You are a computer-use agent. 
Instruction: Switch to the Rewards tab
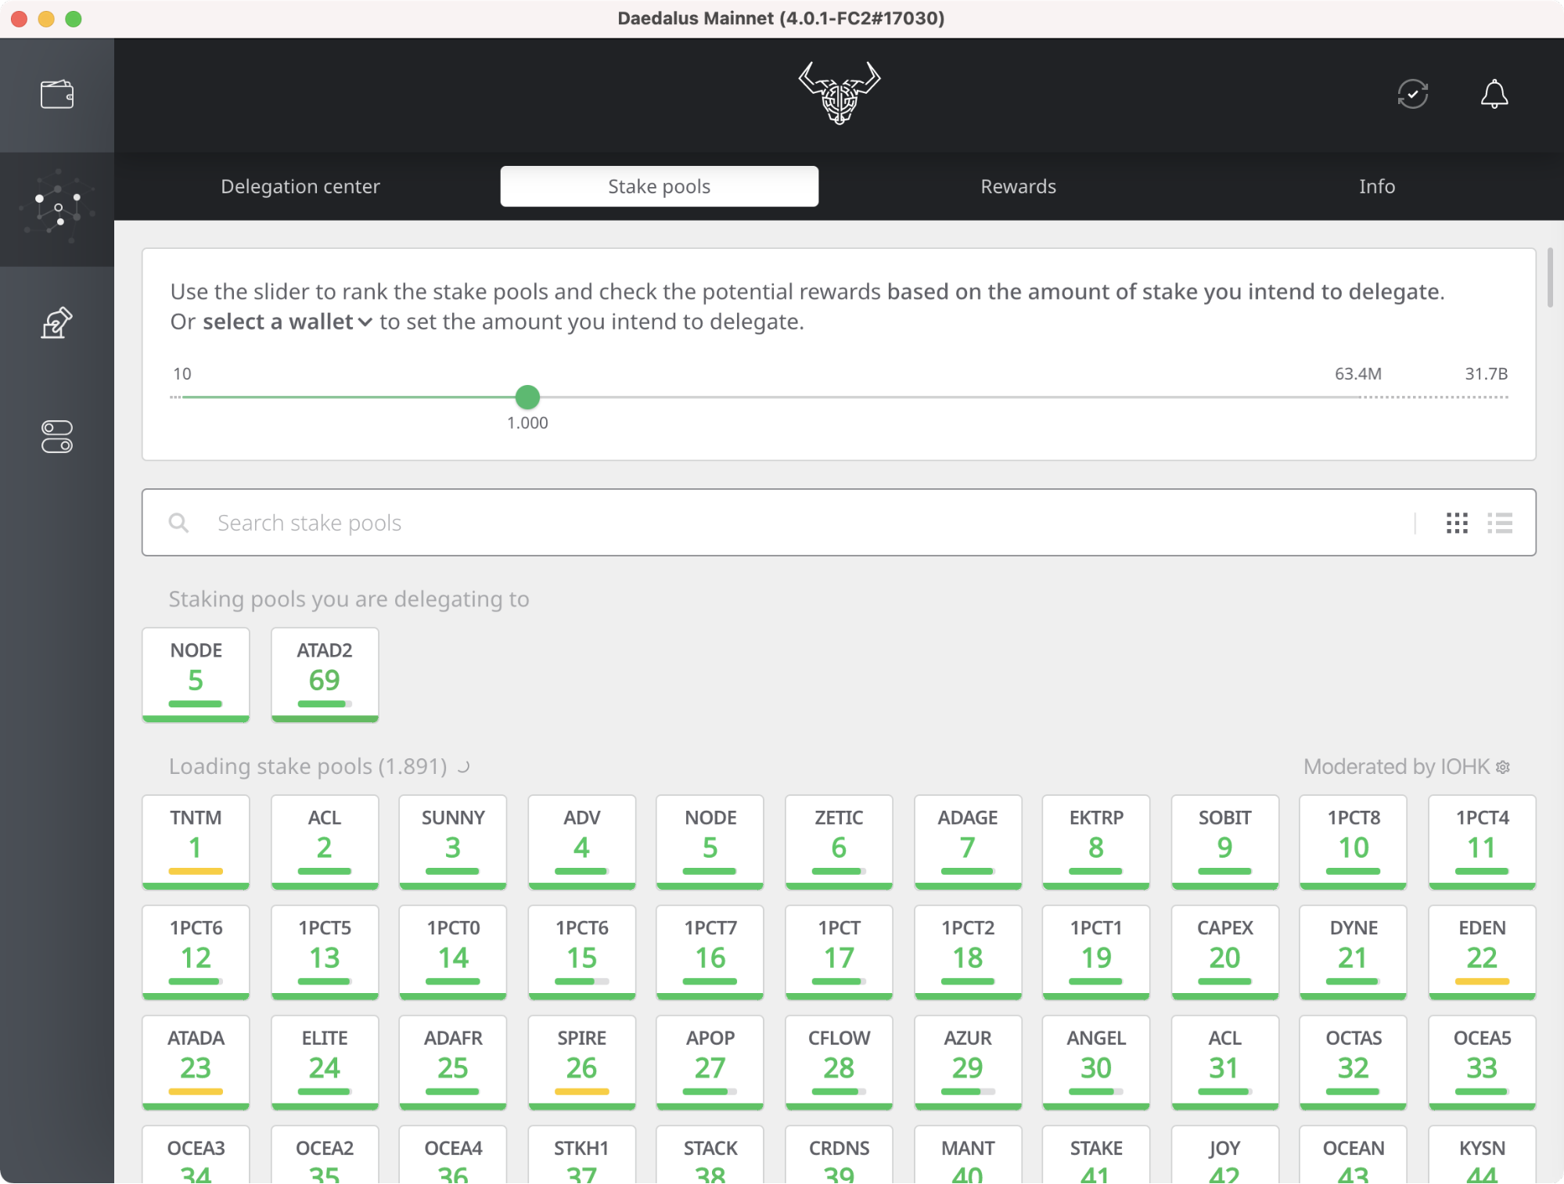coord(1018,186)
